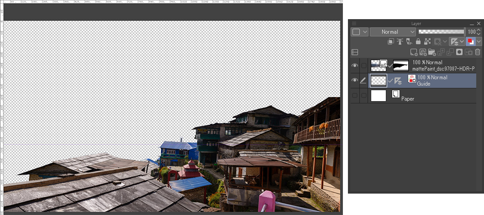Select the Paper layer
This screenshot has width=484, height=215.
429,96
